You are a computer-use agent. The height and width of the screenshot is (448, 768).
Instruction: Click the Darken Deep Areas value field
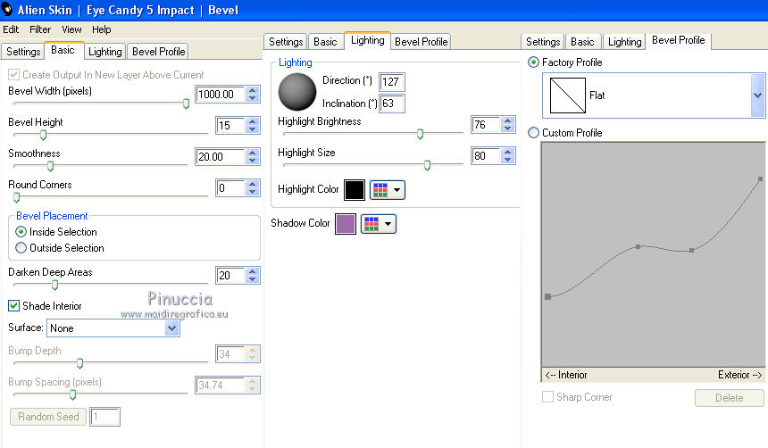pos(230,275)
